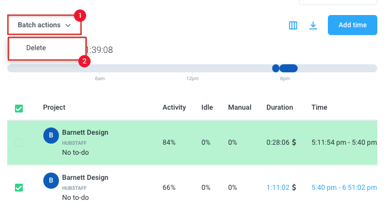Click the Manual column header
This screenshot has height=216, width=389.
(240, 107)
